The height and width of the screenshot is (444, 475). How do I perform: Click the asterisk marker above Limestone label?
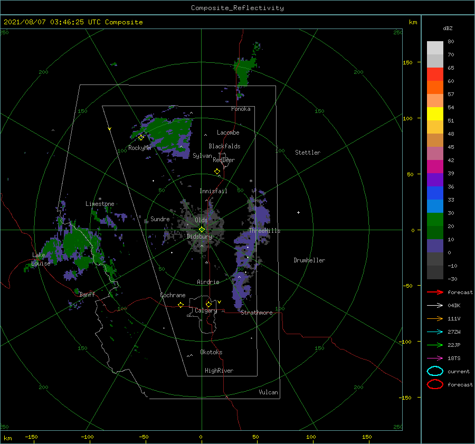100,199
